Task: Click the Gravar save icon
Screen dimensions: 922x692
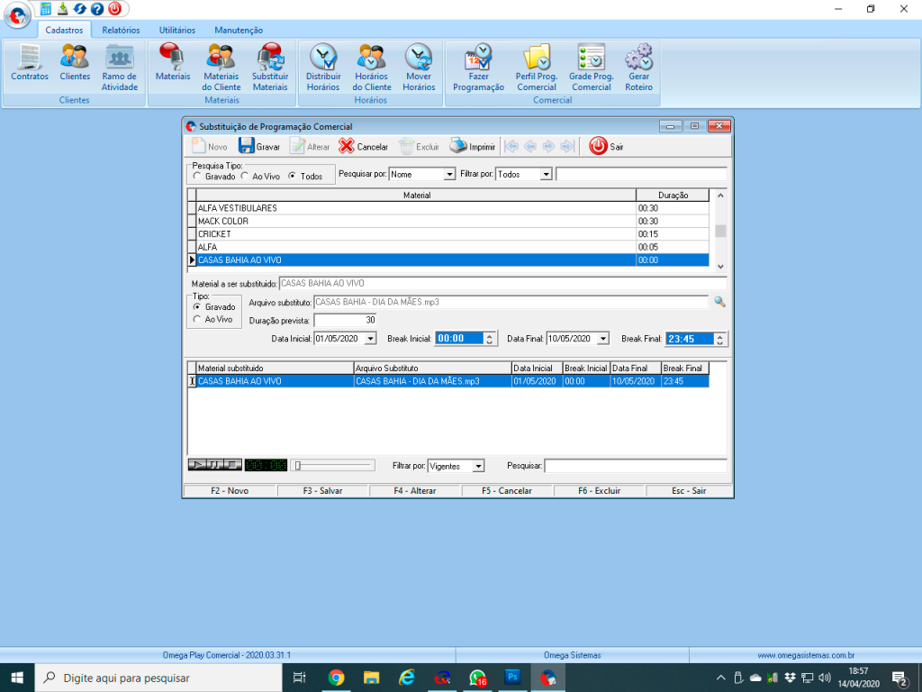Action: pos(247,146)
